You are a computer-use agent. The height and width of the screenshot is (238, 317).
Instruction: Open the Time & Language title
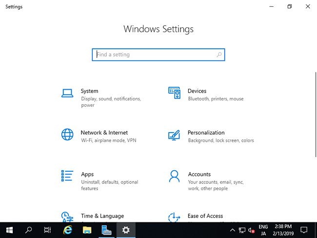click(102, 216)
